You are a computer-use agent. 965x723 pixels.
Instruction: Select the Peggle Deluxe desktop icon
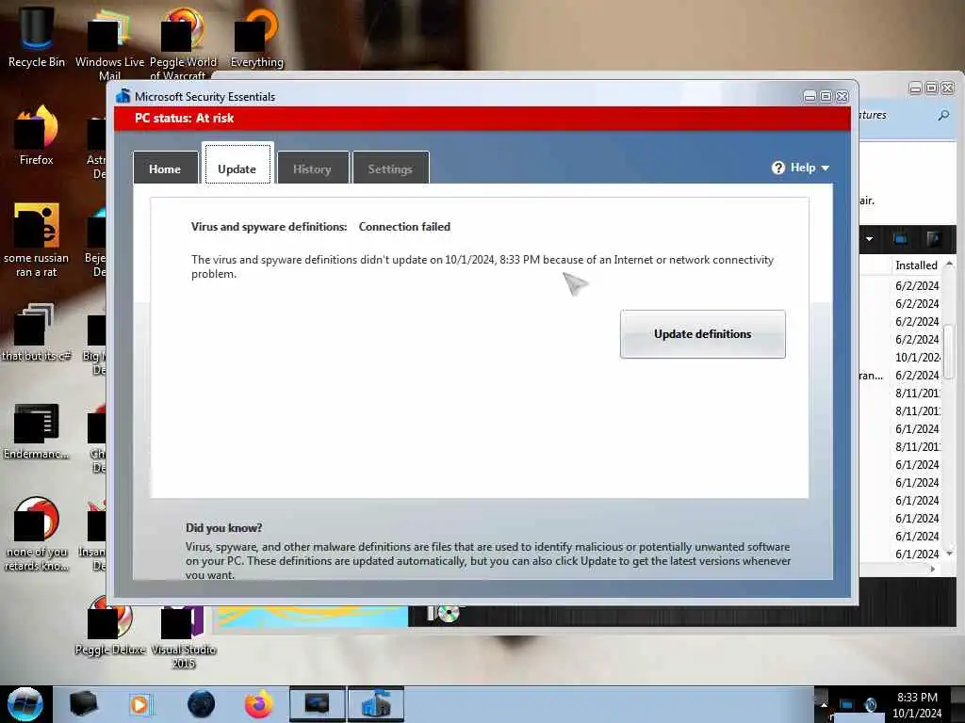click(109, 626)
